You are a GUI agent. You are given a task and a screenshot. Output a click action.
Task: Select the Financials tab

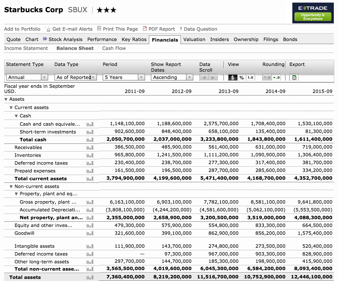point(165,40)
